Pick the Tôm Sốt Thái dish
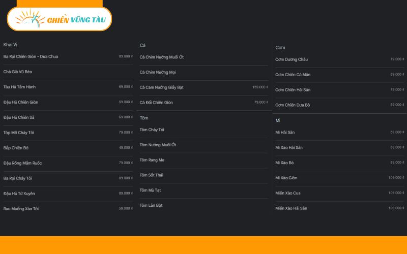This screenshot has height=254, width=407. [x=151, y=175]
